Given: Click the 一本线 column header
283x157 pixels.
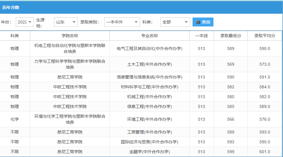Looking at the screenshot, I should [202, 36].
